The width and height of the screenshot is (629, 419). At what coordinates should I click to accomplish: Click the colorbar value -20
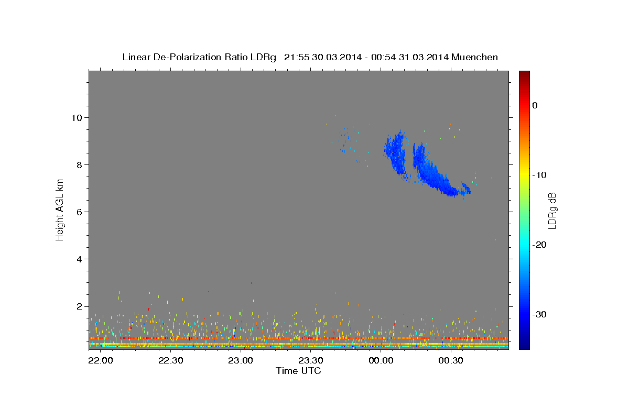[539, 245]
